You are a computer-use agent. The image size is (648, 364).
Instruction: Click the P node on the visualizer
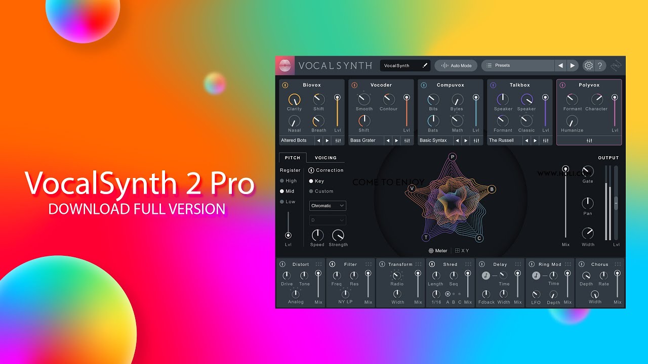coord(453,157)
